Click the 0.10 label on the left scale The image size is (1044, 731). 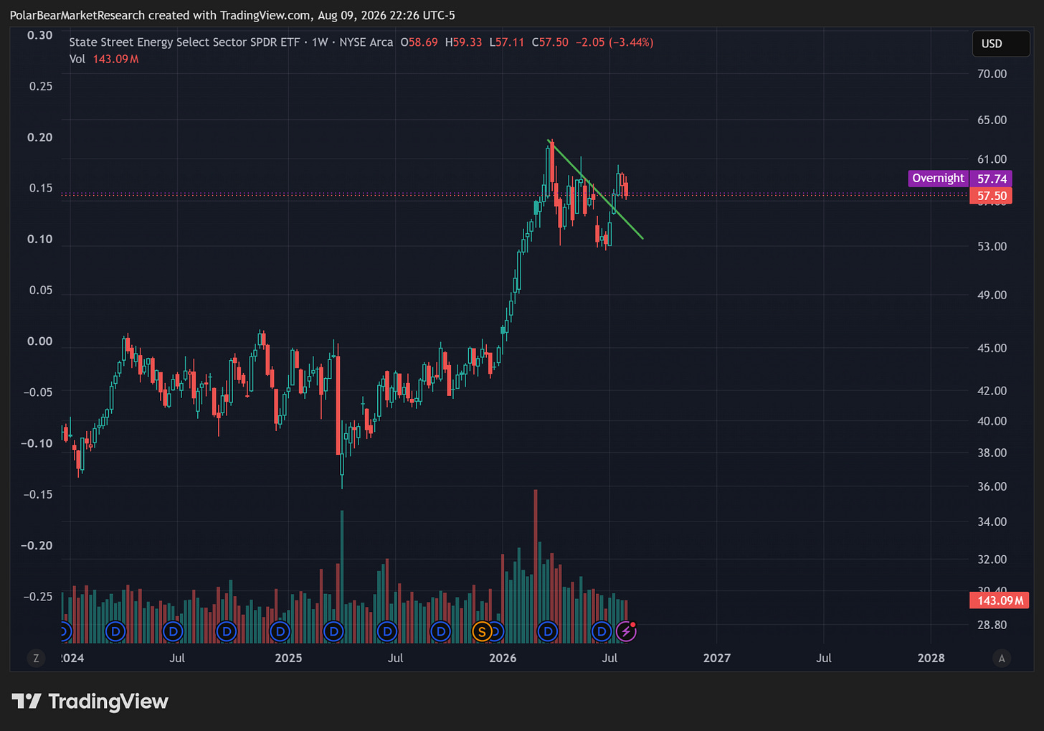40,239
